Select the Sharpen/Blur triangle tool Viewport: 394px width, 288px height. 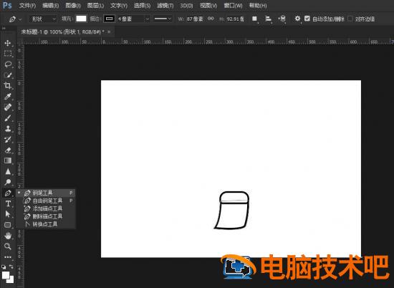click(x=8, y=172)
